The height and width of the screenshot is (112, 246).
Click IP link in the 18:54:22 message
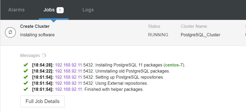click(x=69, y=71)
